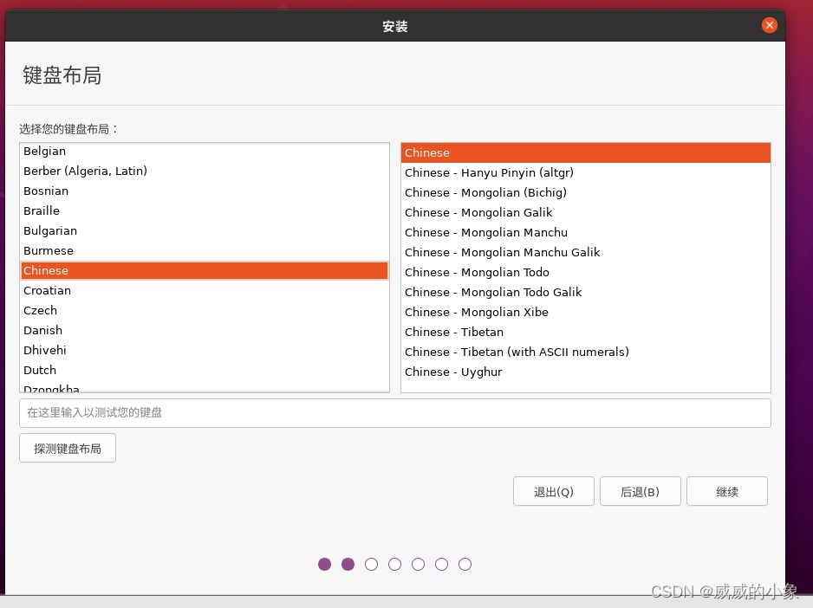Pick Chinese - Uyghur variant

[585, 372]
